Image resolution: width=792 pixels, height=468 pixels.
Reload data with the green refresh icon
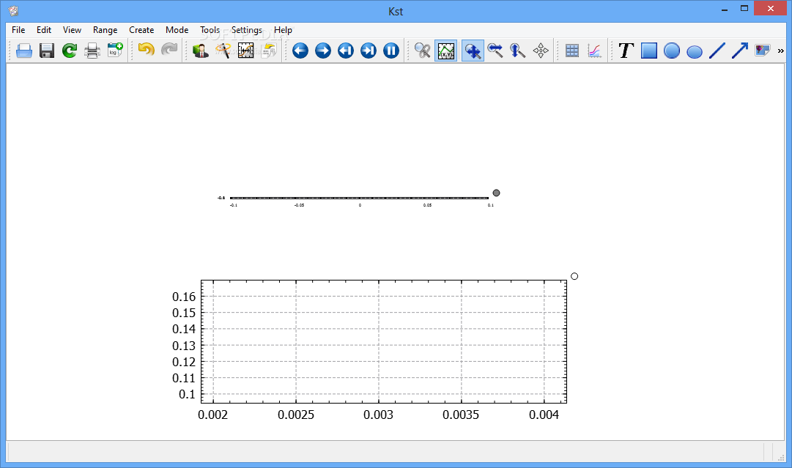click(69, 51)
